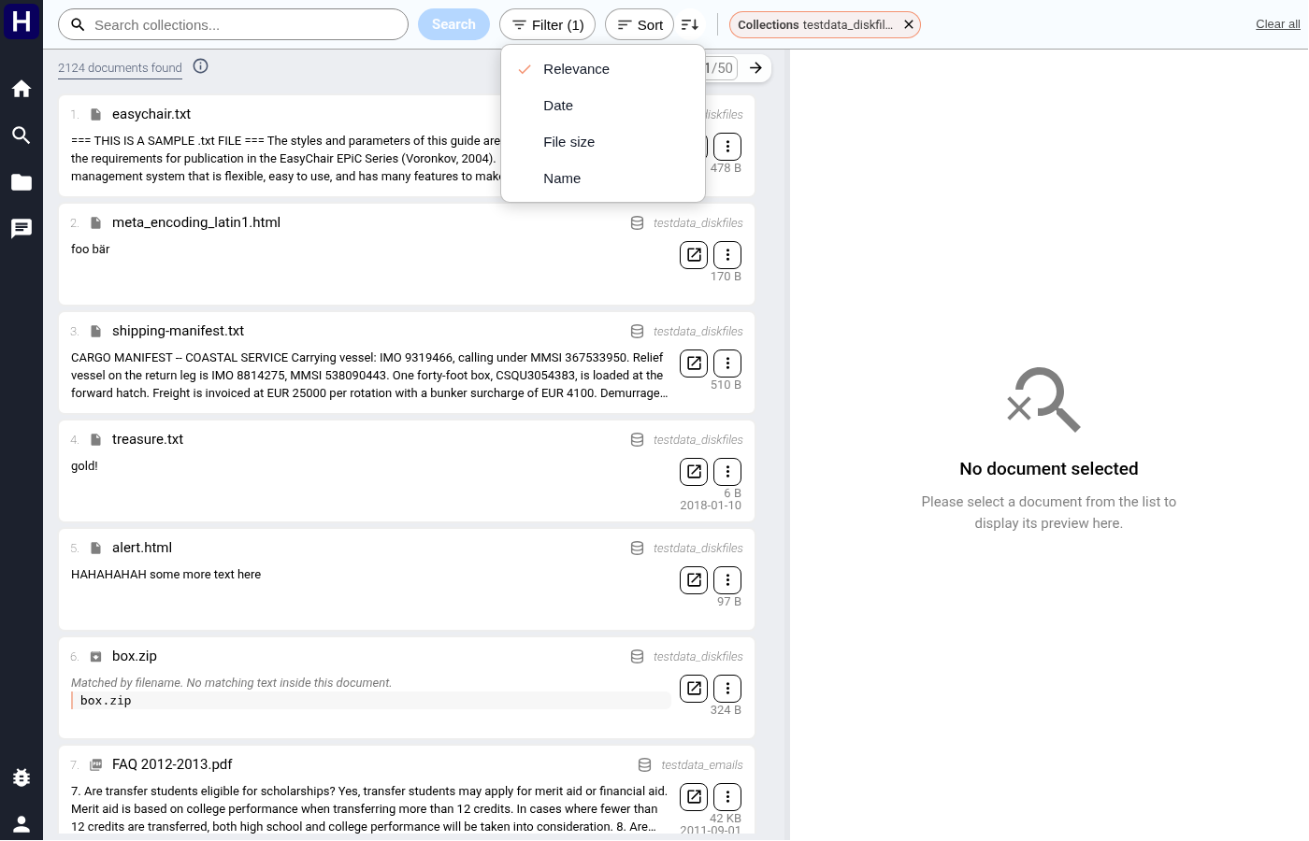Screen dimensions: 1309x841
Task: Click the Sort button
Action: click(640, 24)
